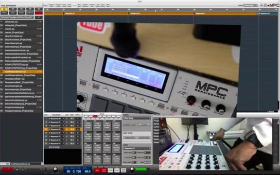This screenshot has height=175, width=280.
Task: Click the PLAY transport button
Action: tap(117, 170)
